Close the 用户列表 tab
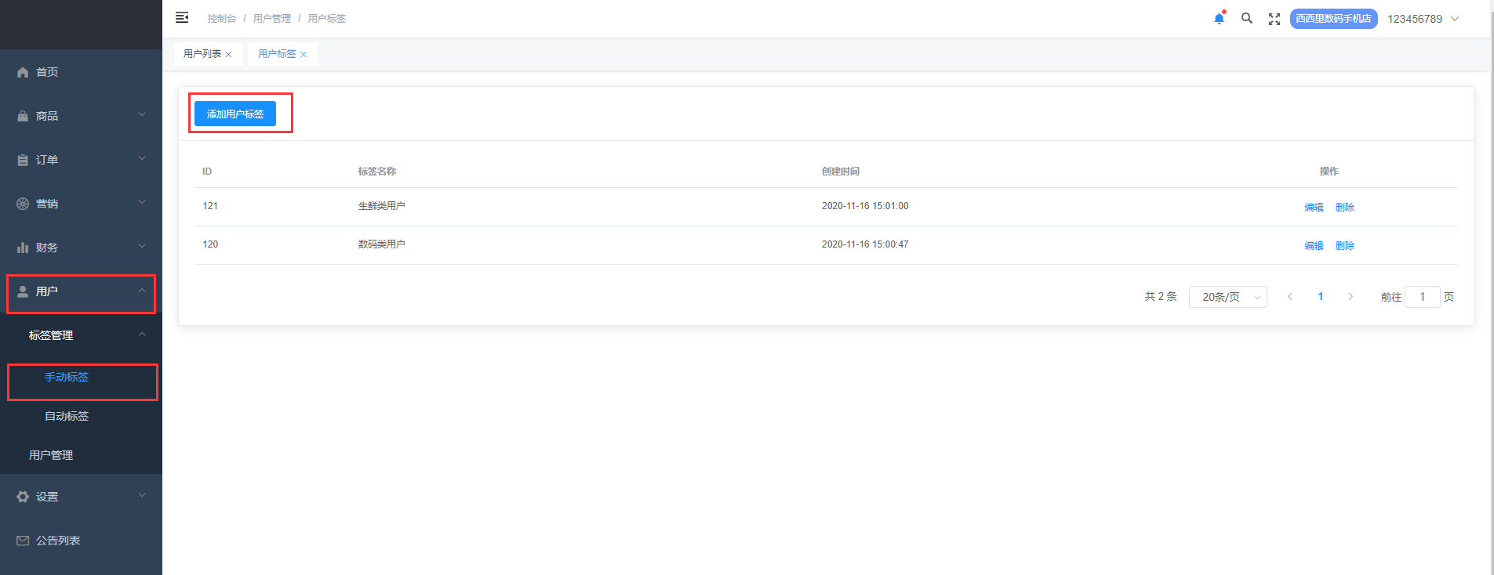The image size is (1494, 575). click(228, 54)
